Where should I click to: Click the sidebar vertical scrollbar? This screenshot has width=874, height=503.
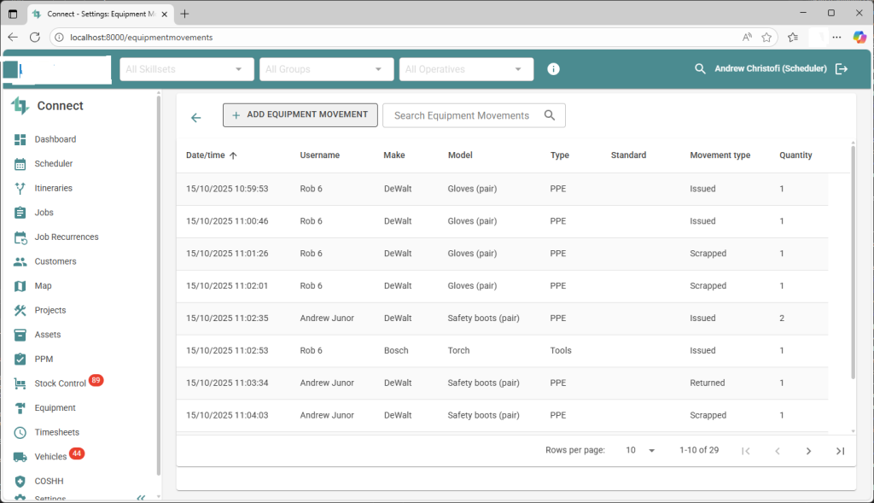158,284
